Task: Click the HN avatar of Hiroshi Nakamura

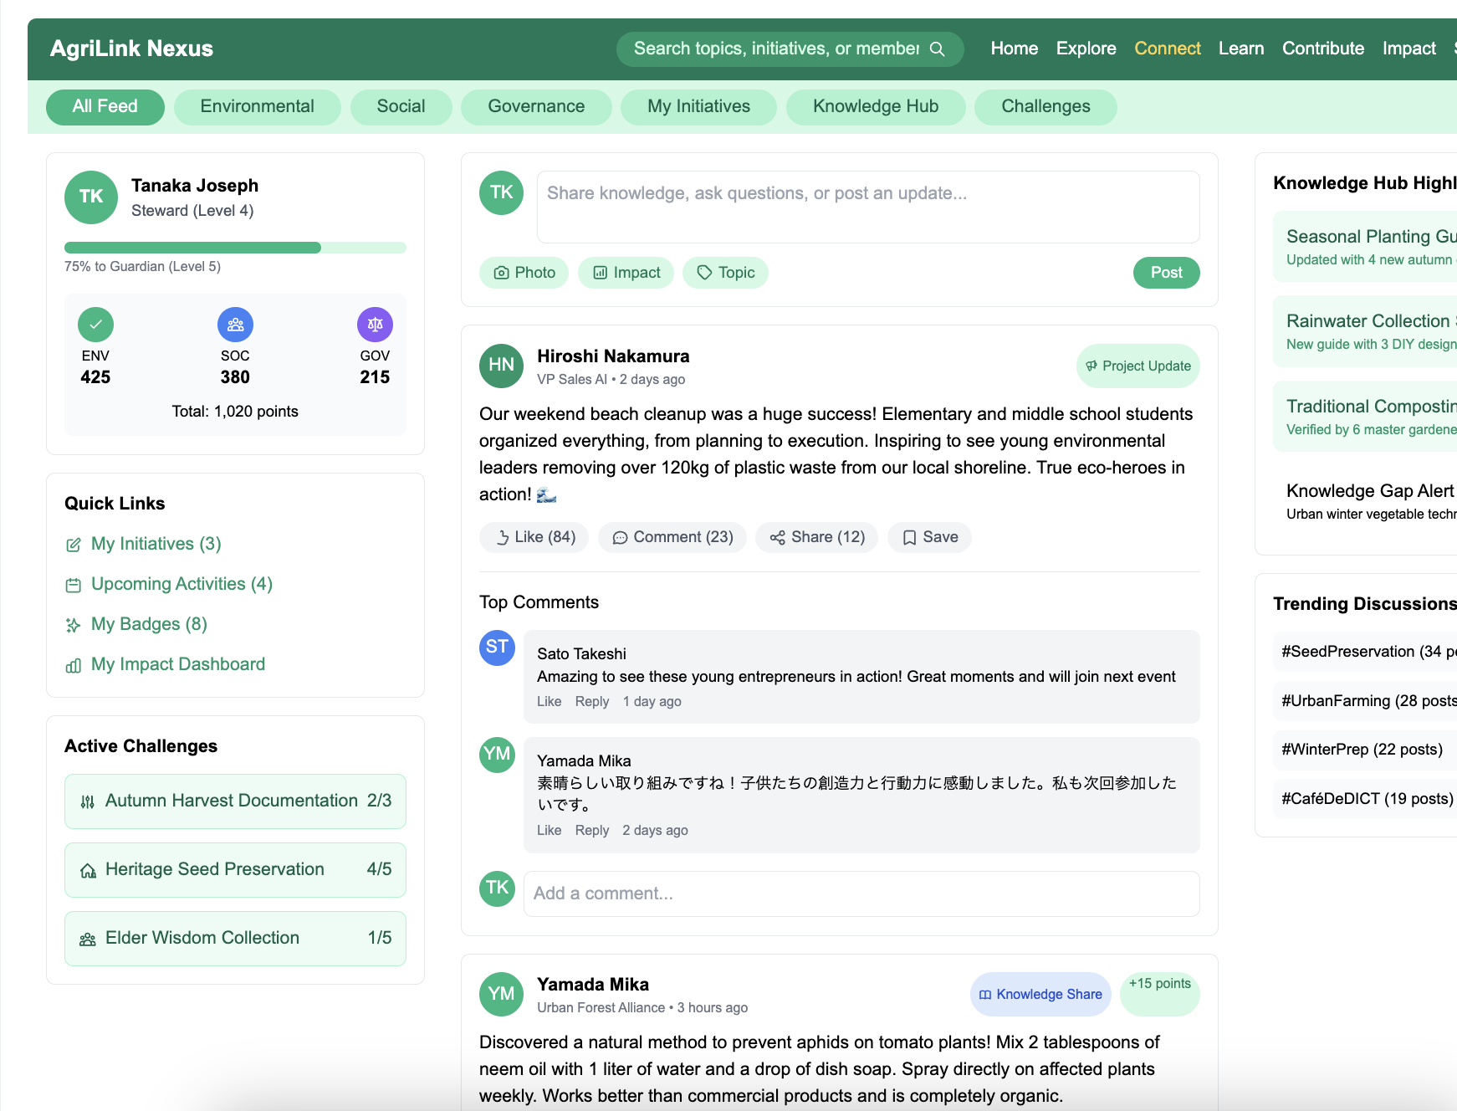Action: tap(501, 366)
